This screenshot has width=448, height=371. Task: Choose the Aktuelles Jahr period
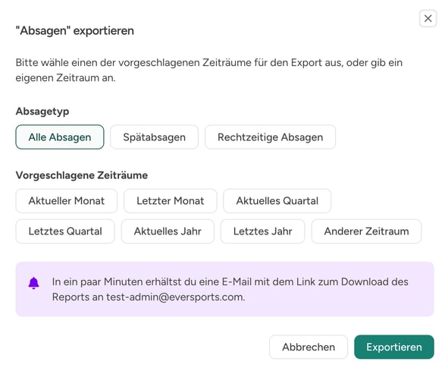pyautogui.click(x=168, y=231)
